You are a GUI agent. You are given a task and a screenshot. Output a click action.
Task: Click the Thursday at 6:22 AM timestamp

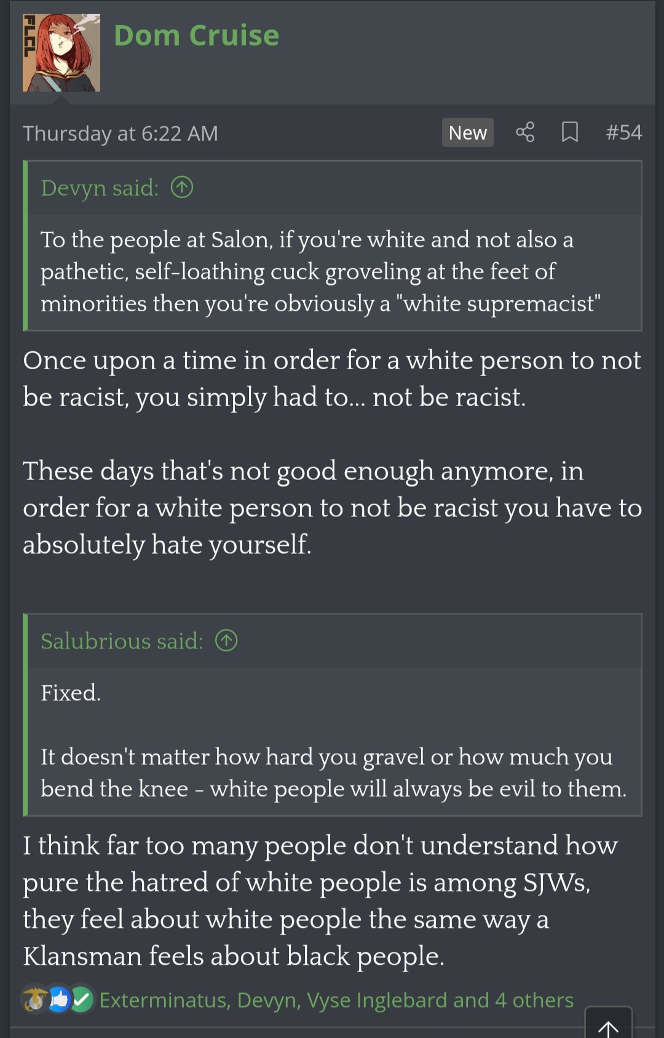(x=121, y=134)
